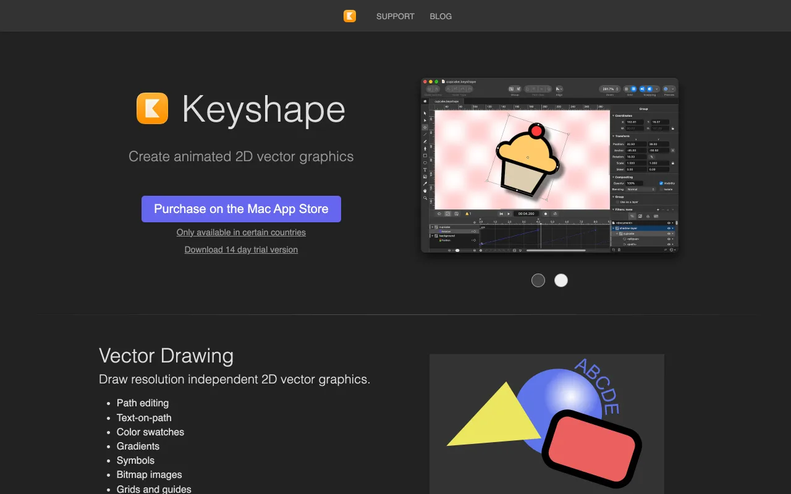Viewport: 791px width, 494px height.
Task: Click the "Grids and guides" list item
Action: click(154, 488)
